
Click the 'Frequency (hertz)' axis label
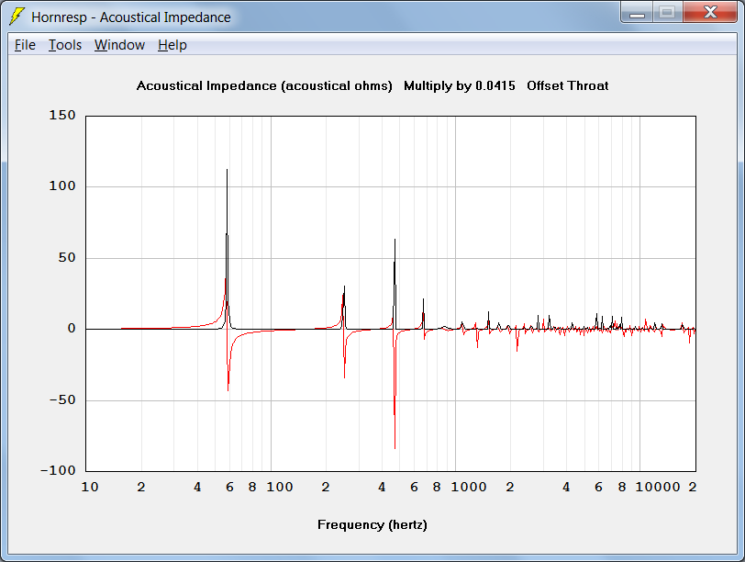tap(372, 525)
